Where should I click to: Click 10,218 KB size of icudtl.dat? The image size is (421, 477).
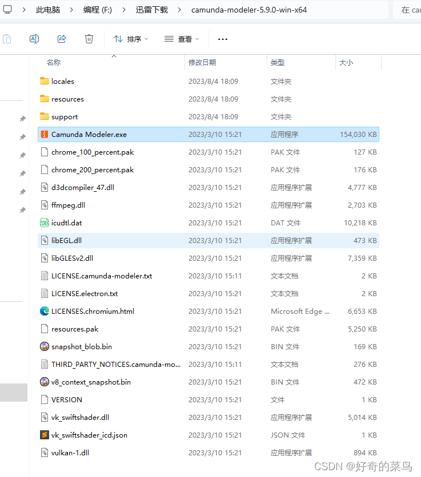360,223
